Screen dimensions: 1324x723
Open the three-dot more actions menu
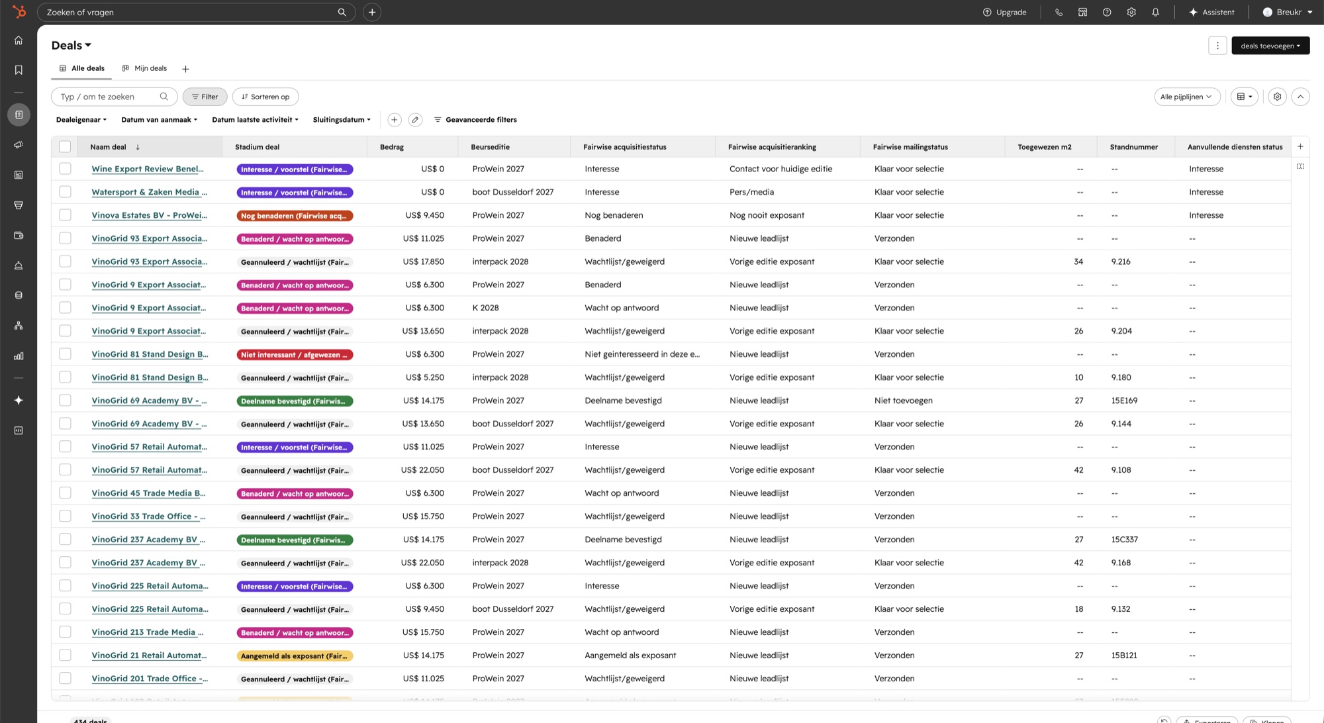[x=1217, y=46]
